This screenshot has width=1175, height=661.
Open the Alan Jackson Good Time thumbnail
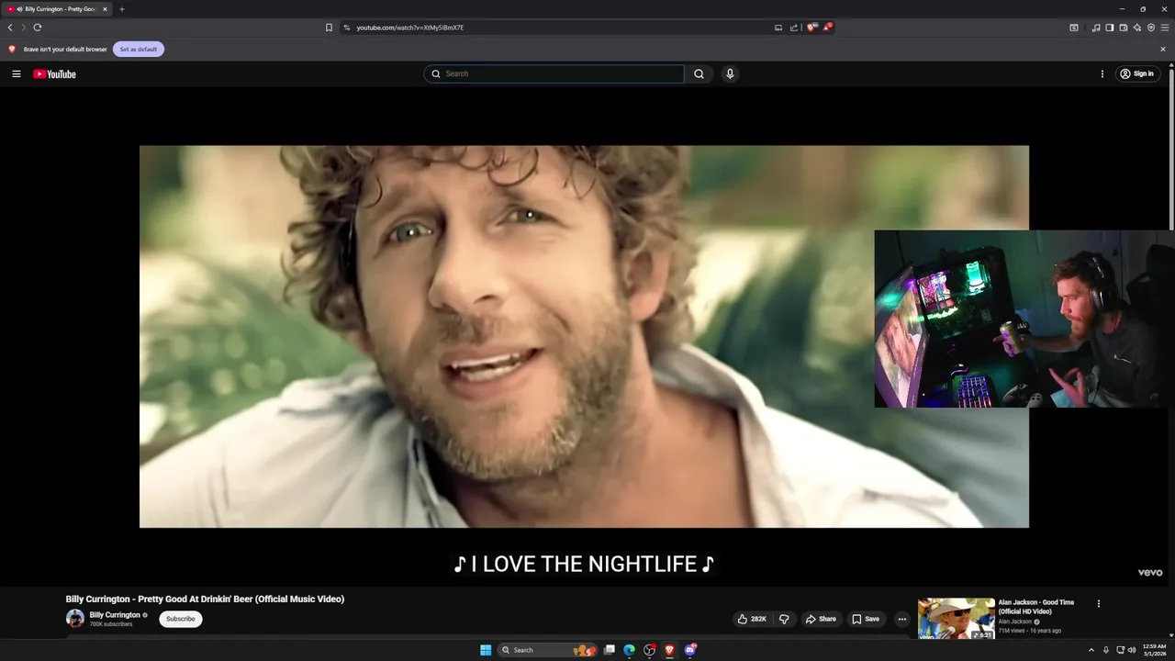click(x=956, y=619)
